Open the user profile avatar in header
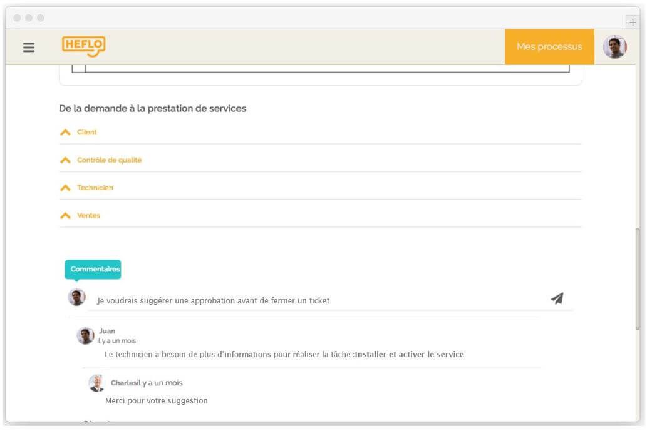652x431 pixels. point(614,47)
